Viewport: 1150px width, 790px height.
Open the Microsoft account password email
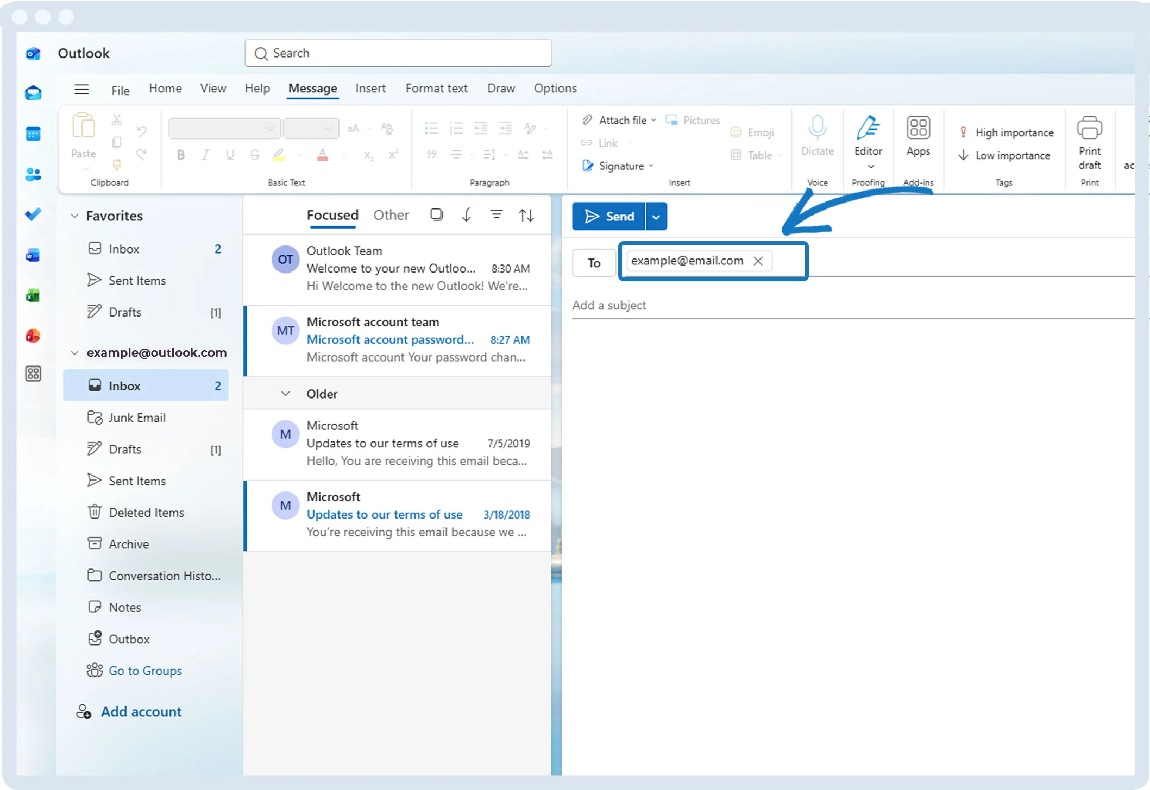click(398, 340)
